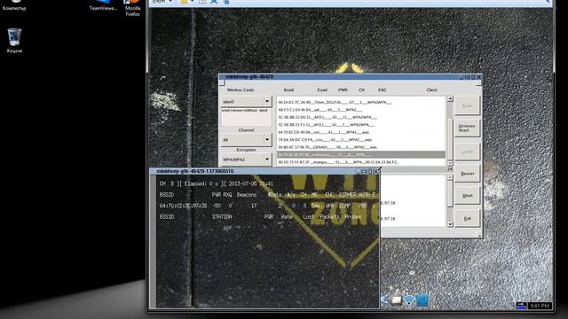This screenshot has height=319, width=568.
Task: Click the blue tray icon beside the clock
Action: pos(521,306)
